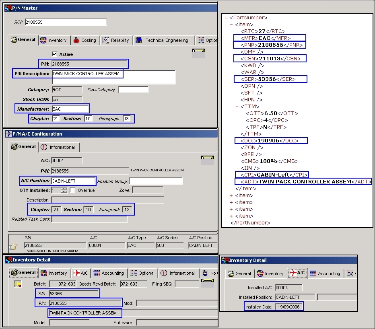
Task: Select the DOI 190906 line in XML
Action: tap(270, 141)
